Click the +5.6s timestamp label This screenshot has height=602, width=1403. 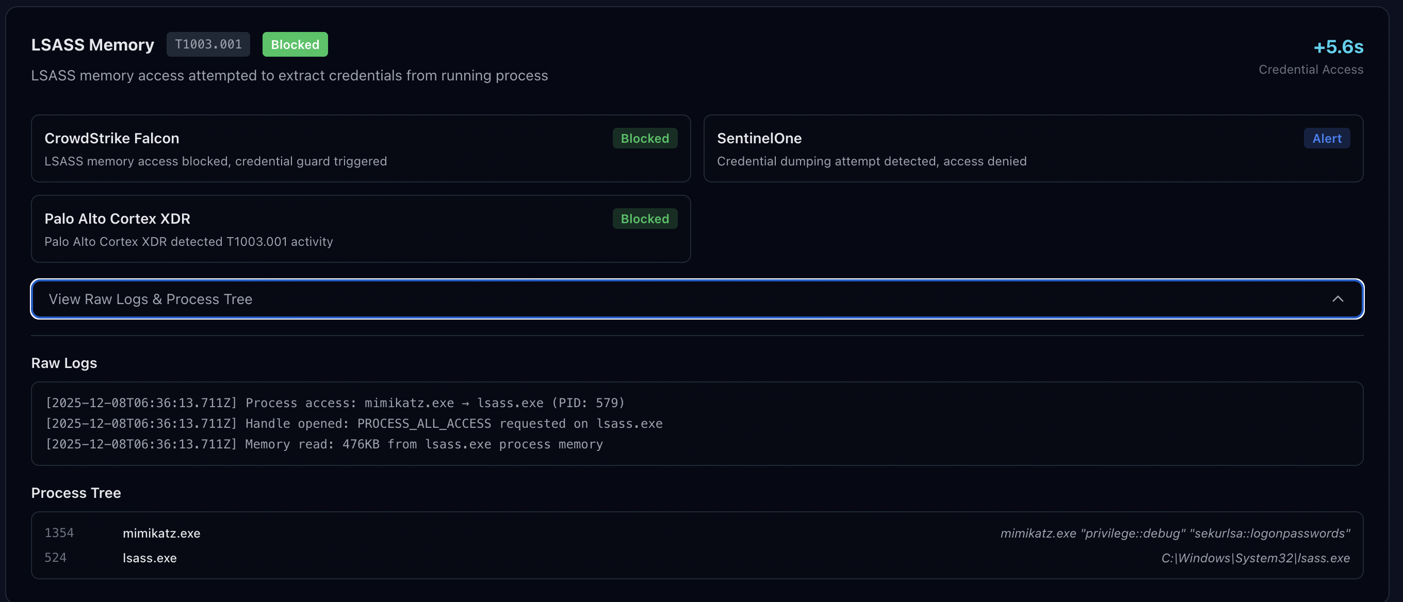tap(1337, 47)
